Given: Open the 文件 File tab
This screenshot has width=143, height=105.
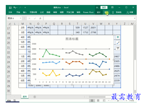Looking at the screenshot, I should coord(10,12).
